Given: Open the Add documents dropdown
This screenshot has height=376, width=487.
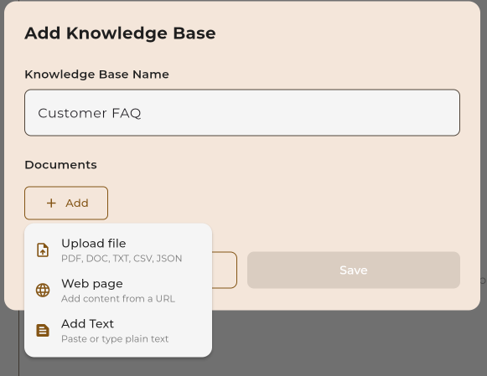Looking at the screenshot, I should 66,203.
